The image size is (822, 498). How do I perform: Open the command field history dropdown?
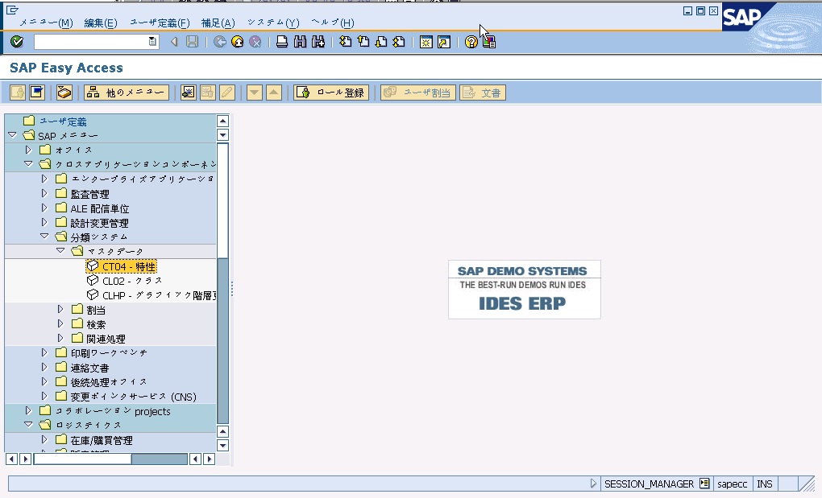click(x=152, y=41)
